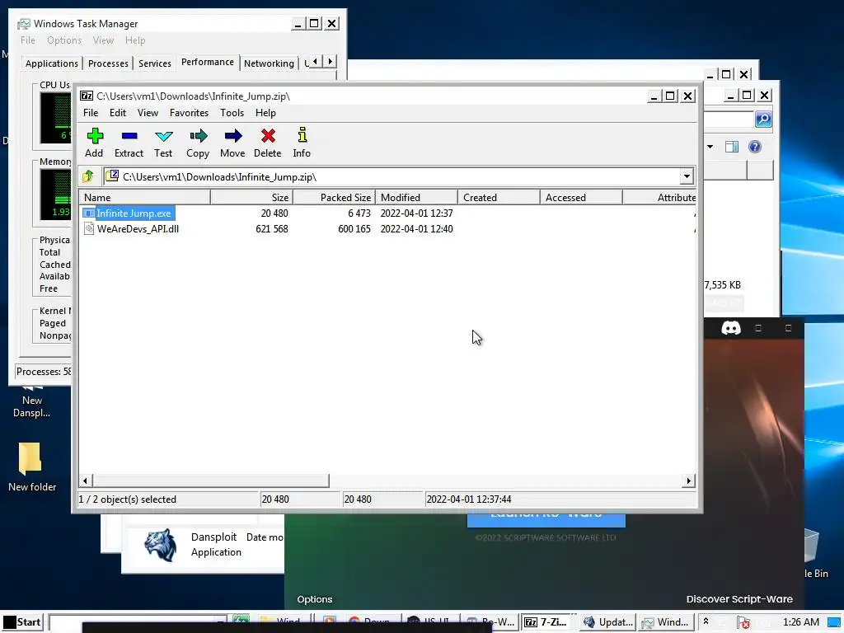Sort by Packed Size column header

coord(334,198)
